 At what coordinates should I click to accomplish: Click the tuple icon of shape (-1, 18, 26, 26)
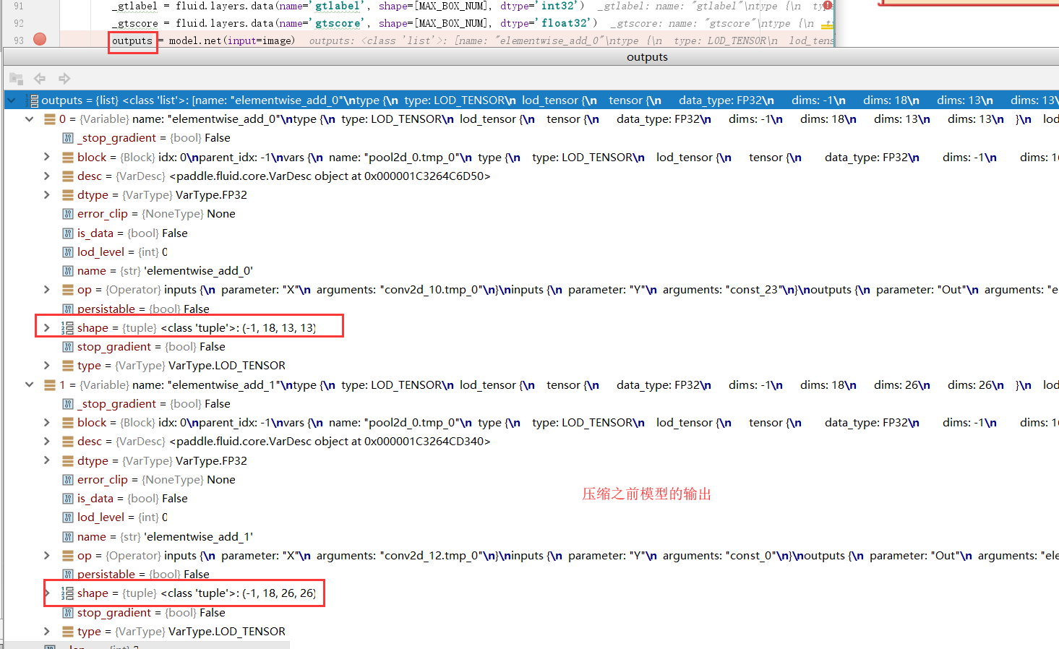tap(67, 593)
